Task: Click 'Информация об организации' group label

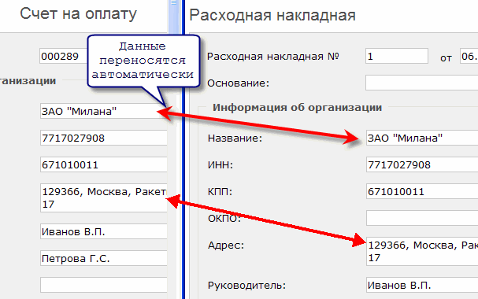Action: pos(297,108)
